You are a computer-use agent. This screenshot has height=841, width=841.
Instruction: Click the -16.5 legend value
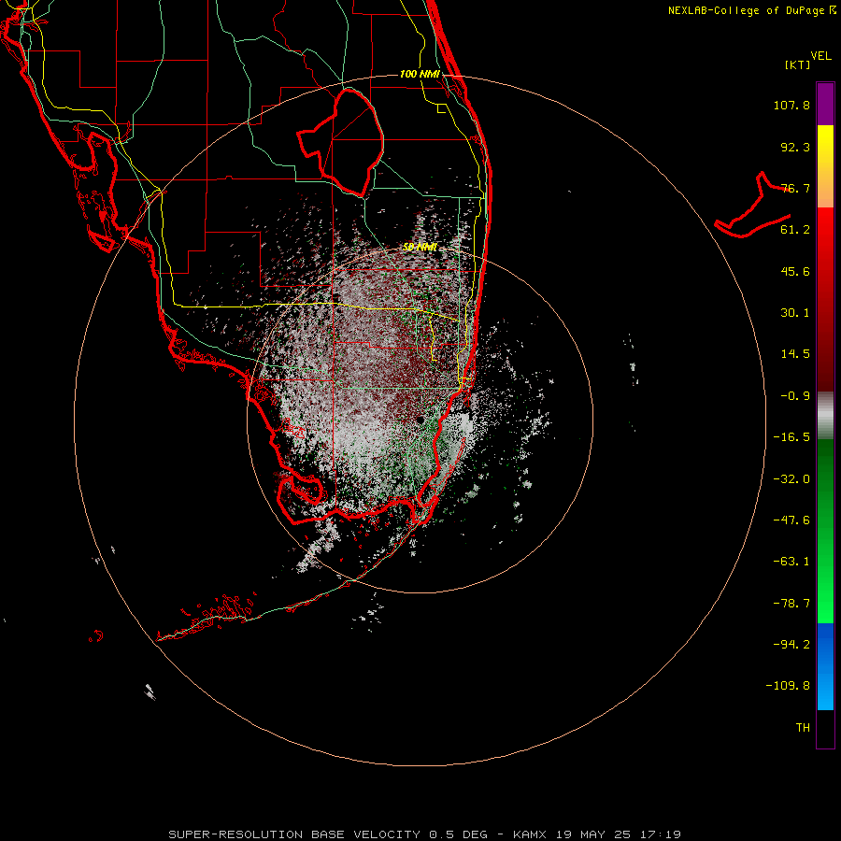791,437
